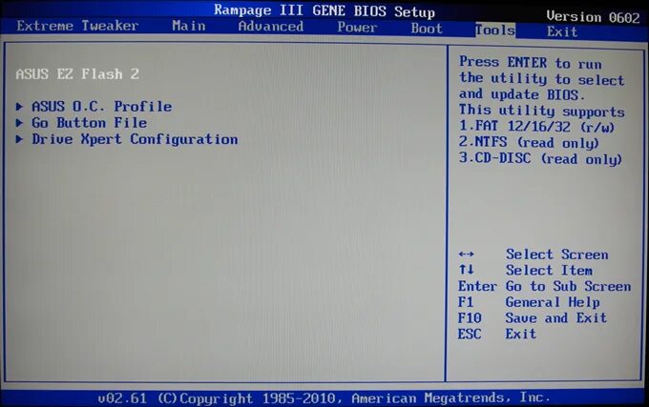Screen dimensions: 649x407
Task: Switch to the Main tab
Action: pyautogui.click(x=189, y=26)
